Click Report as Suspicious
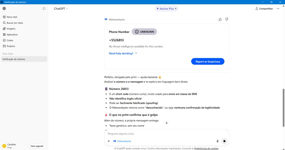The width and height of the screenshot is (285, 150). point(208,62)
